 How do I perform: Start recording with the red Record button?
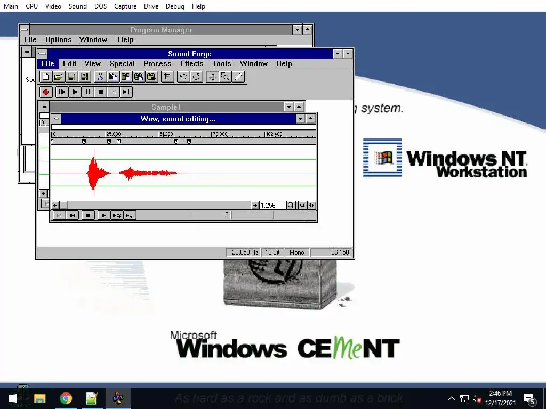[46, 92]
